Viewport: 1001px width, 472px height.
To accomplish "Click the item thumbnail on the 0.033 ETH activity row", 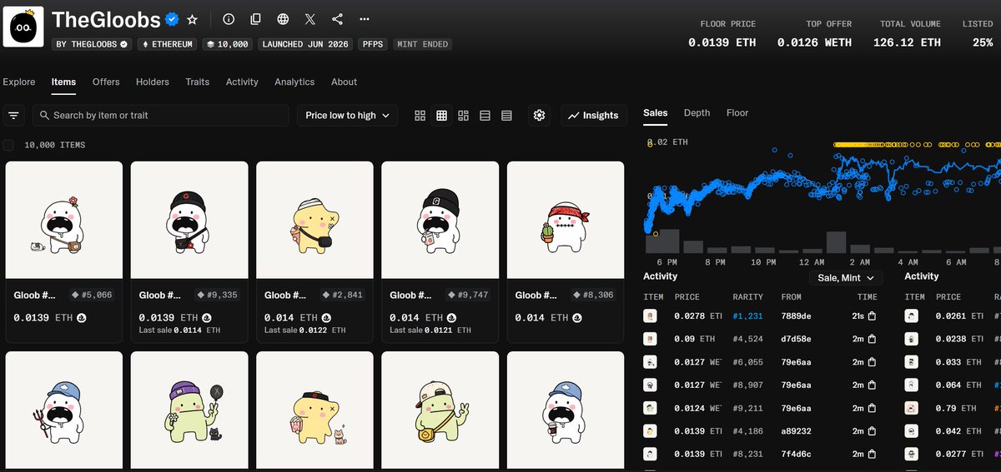I will (x=913, y=362).
